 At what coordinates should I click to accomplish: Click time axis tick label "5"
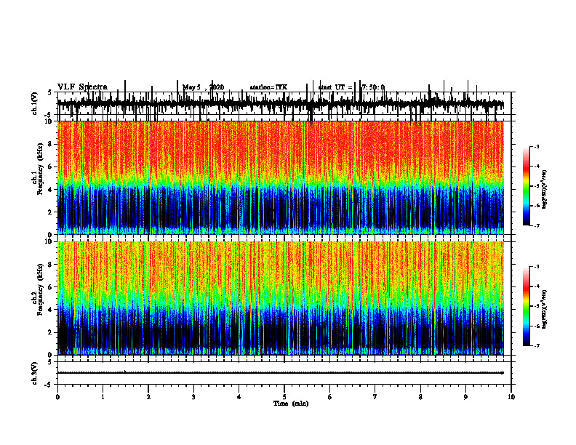[284, 397]
